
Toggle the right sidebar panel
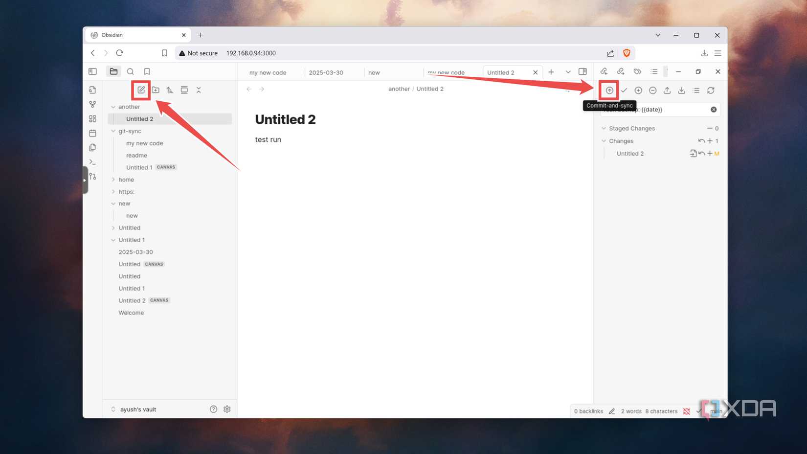click(583, 71)
